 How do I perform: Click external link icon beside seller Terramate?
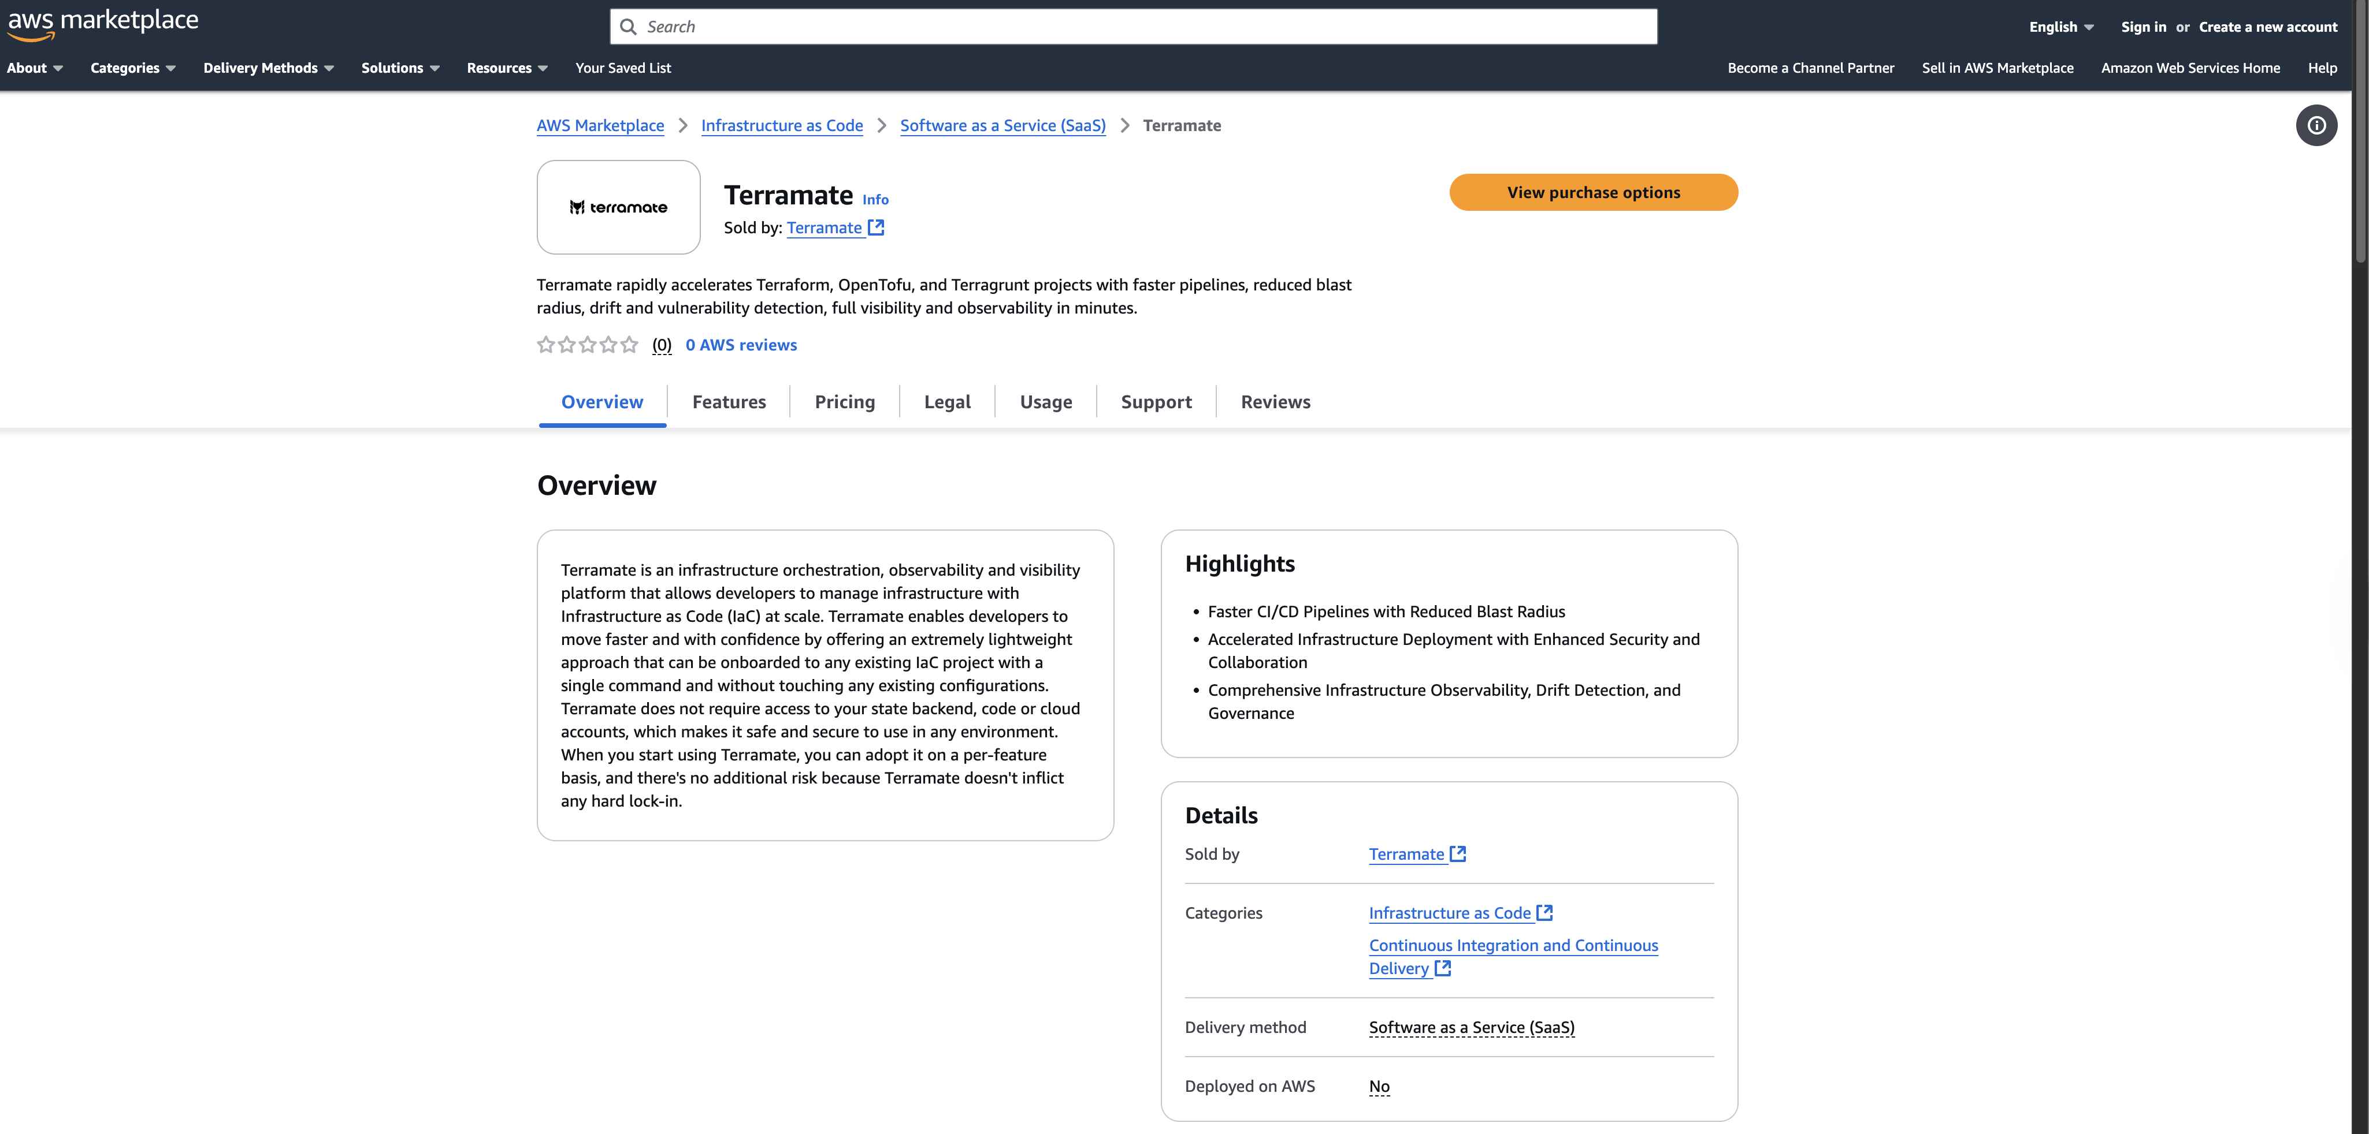pyautogui.click(x=875, y=227)
